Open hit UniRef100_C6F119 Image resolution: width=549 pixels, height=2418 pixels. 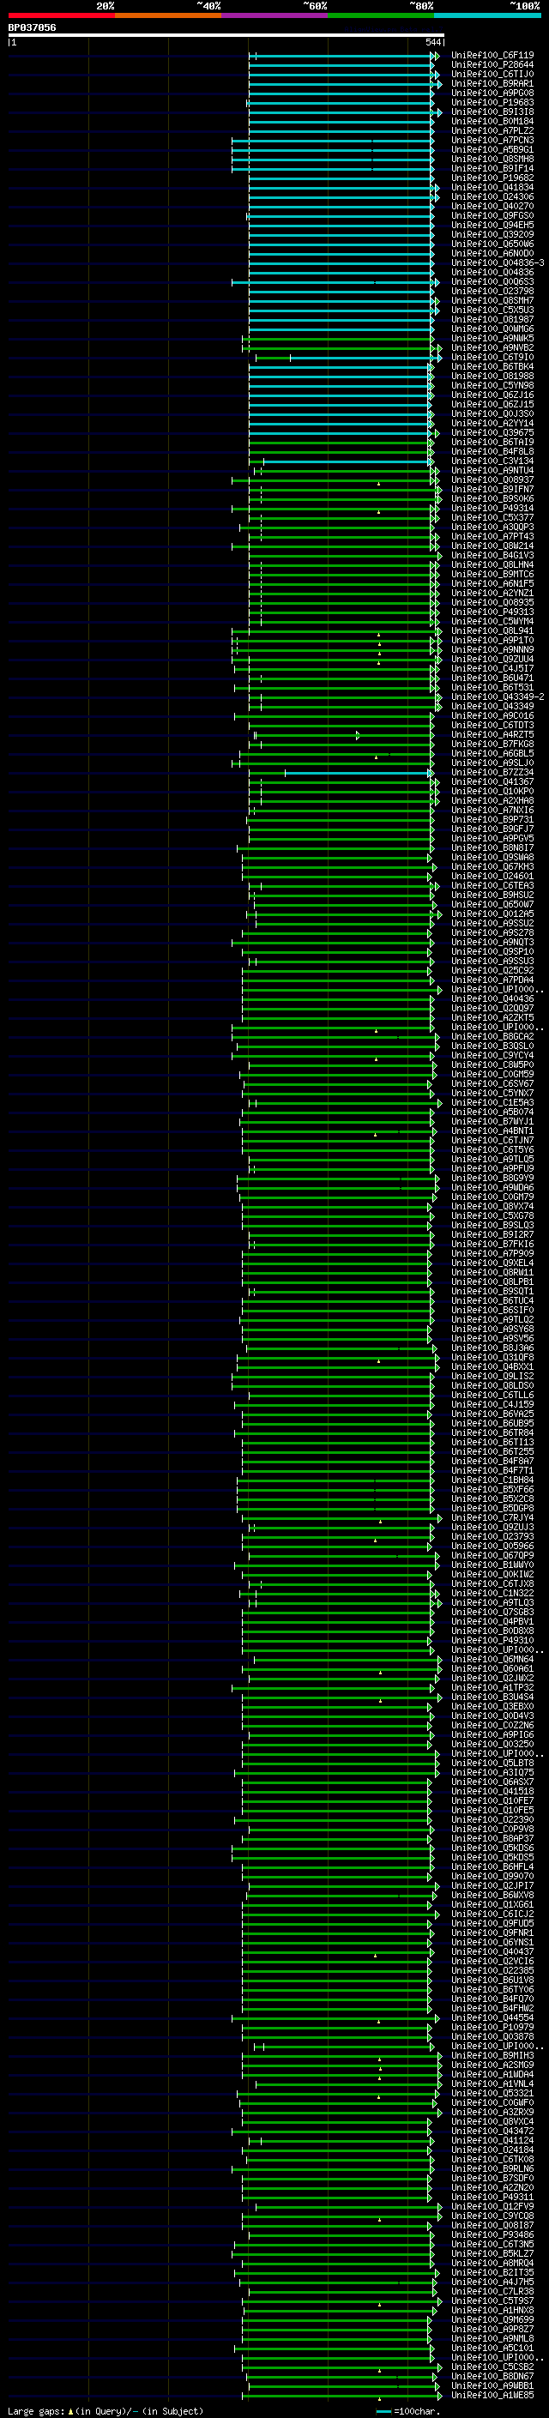coord(492,56)
